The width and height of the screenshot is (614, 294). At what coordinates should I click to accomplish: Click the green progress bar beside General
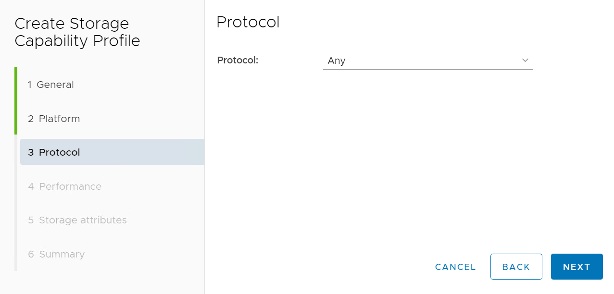point(16,84)
